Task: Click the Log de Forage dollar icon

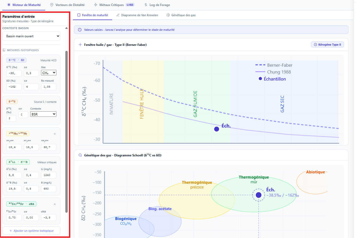Action: 146,5
